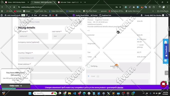Viewport: 170px width, 96px height.
Task: Stop loading the page
Action: coord(10,7)
